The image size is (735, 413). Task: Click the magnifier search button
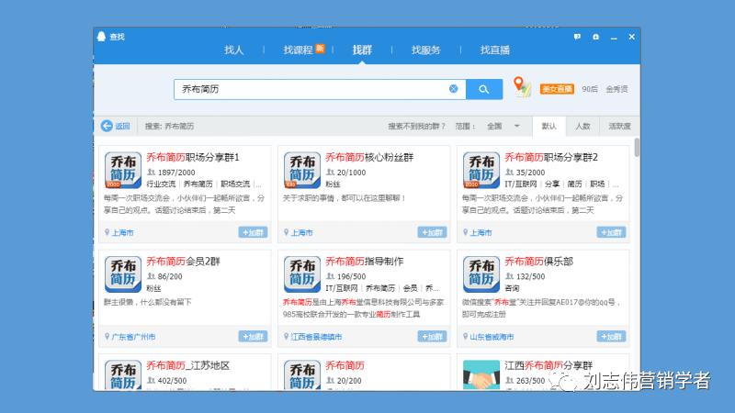coord(484,89)
